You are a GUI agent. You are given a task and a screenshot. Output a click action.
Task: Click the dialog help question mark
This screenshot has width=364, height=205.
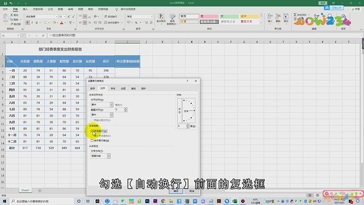coord(187,81)
